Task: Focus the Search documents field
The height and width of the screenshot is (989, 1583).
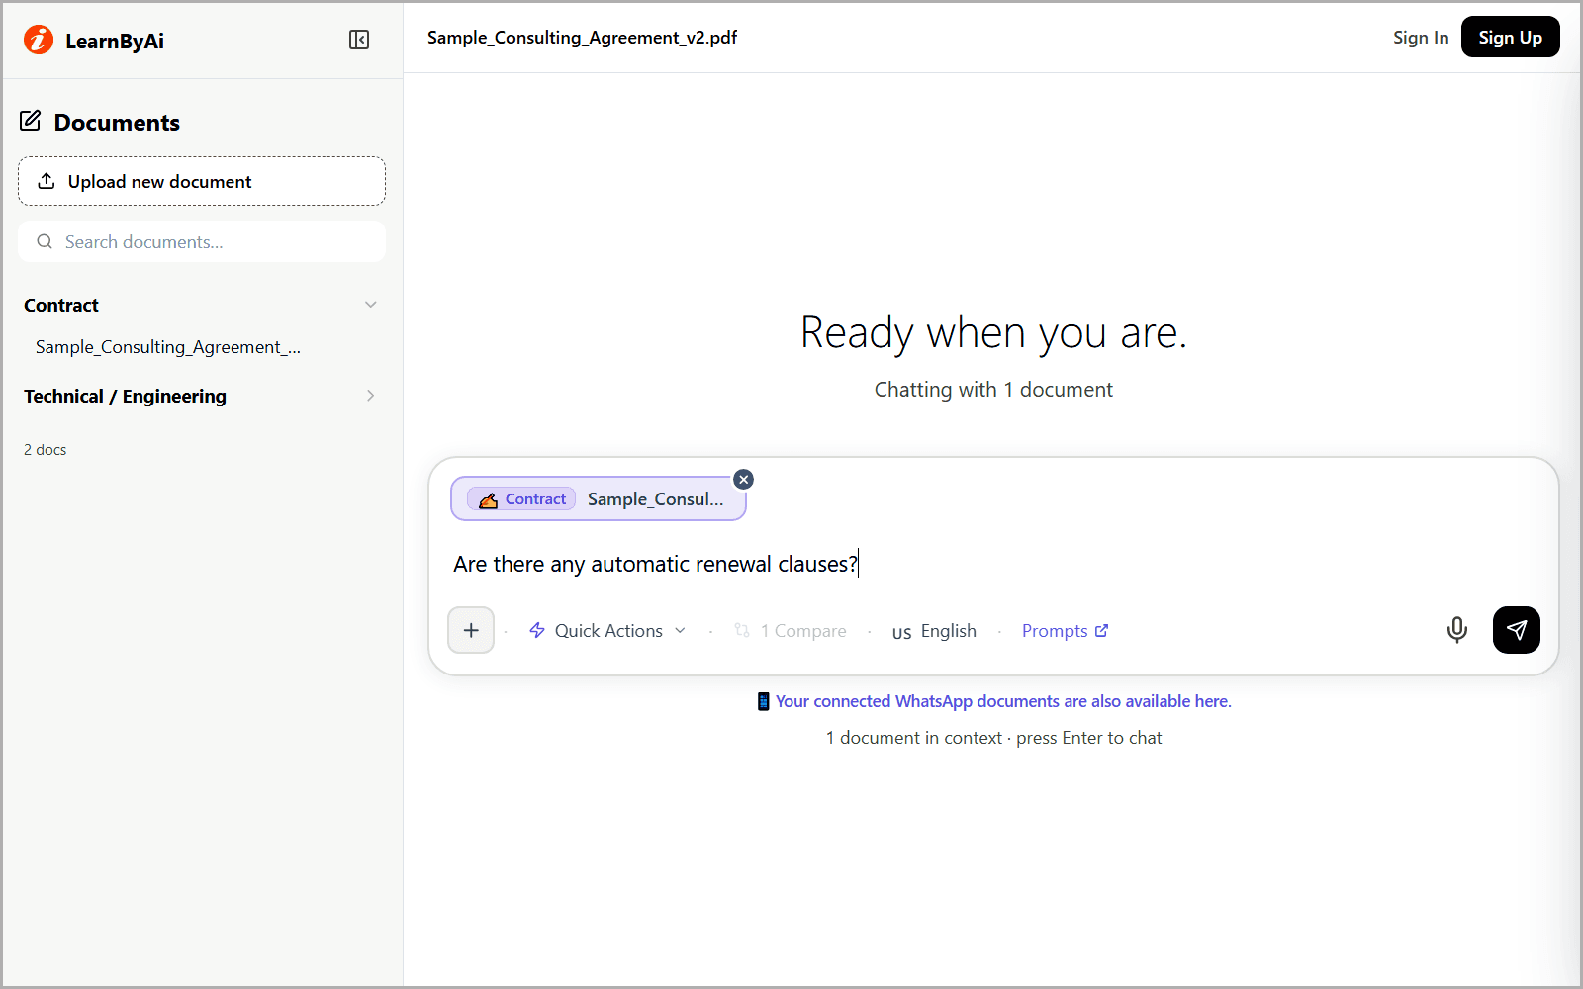Action: [202, 241]
